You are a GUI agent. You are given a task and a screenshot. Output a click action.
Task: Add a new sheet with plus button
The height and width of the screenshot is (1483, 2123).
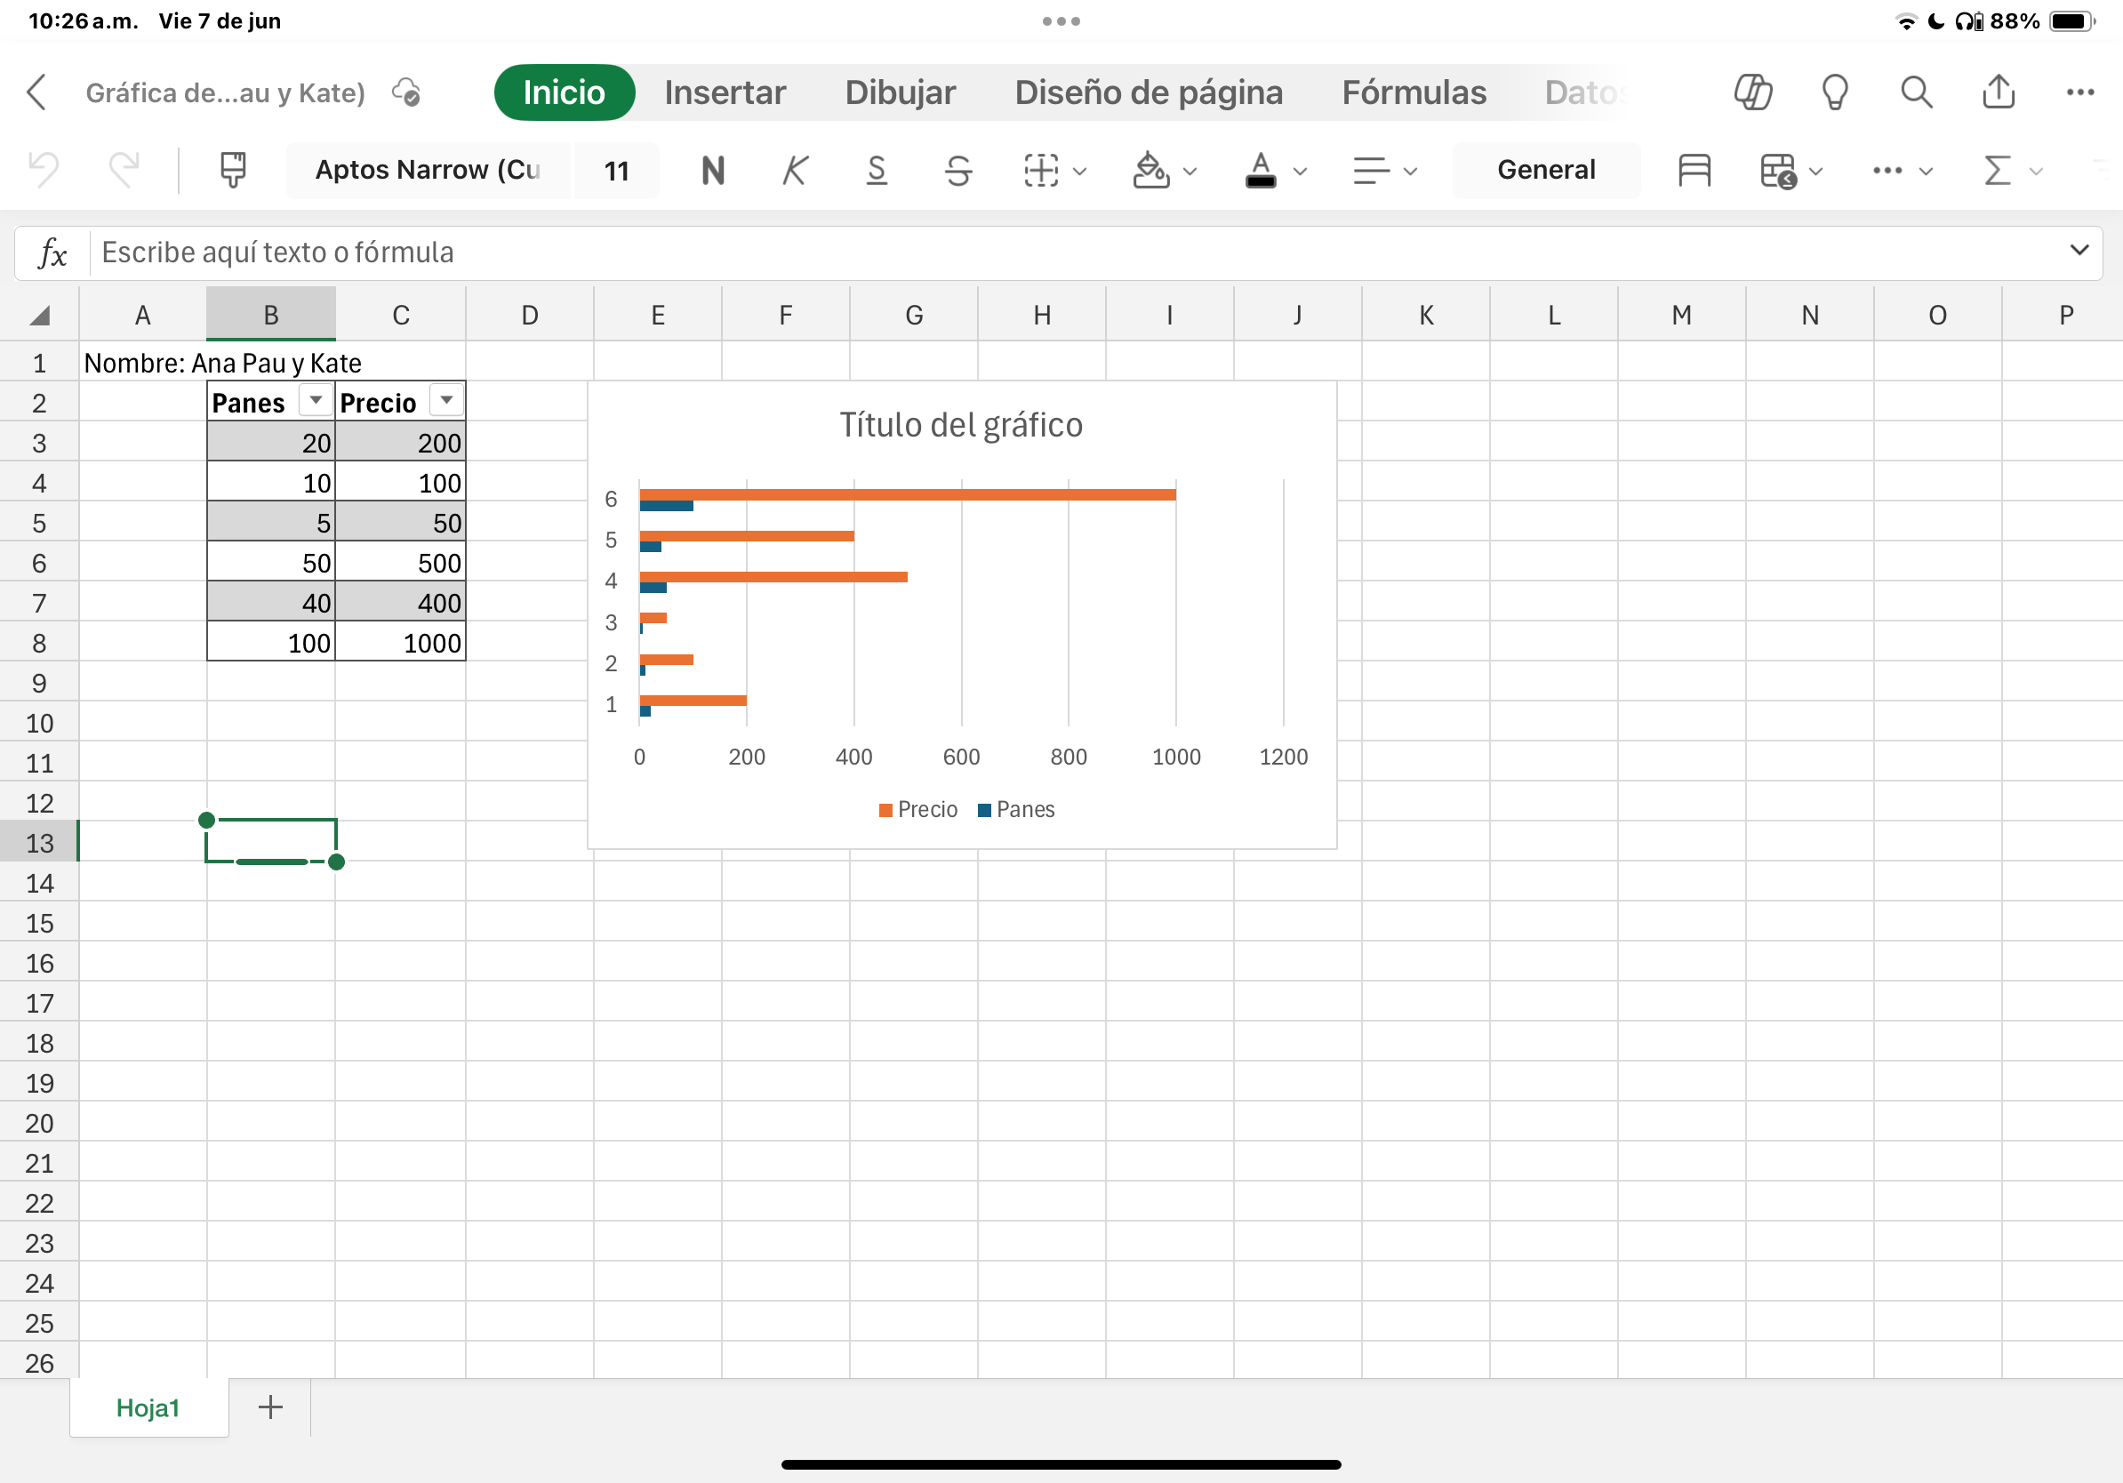[270, 1407]
